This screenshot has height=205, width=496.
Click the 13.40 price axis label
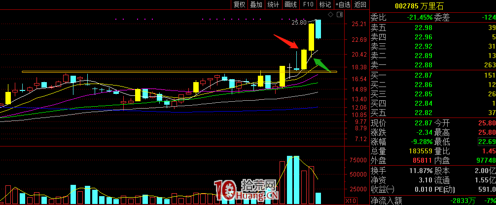click(x=359, y=99)
